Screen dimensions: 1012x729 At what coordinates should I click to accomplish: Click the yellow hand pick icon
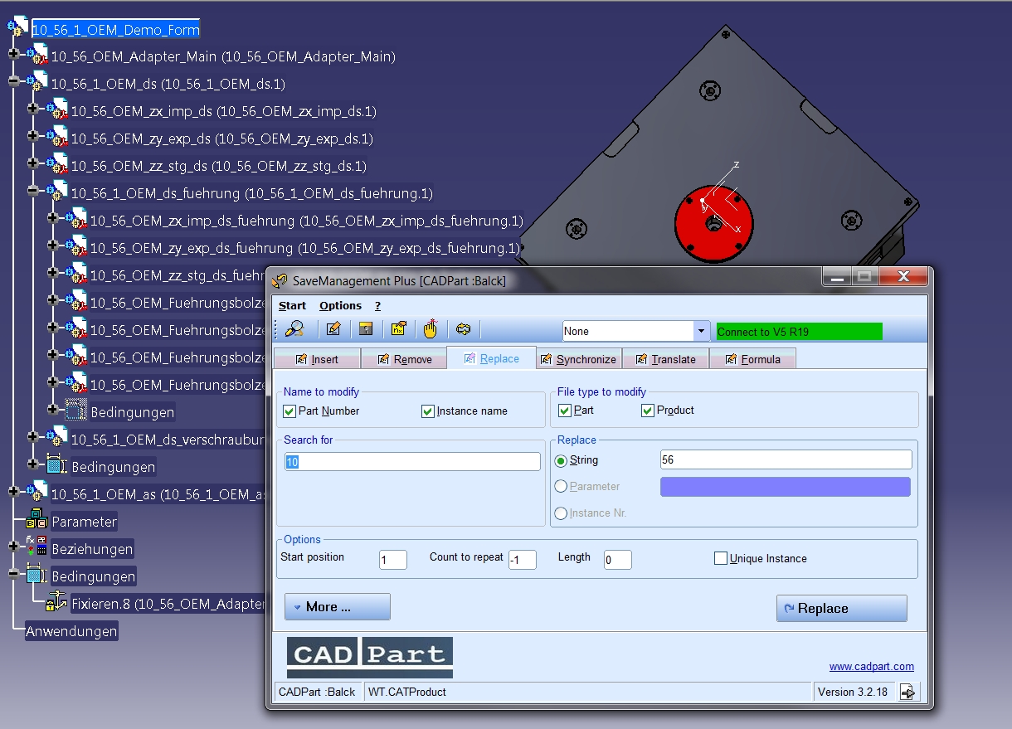(x=430, y=329)
